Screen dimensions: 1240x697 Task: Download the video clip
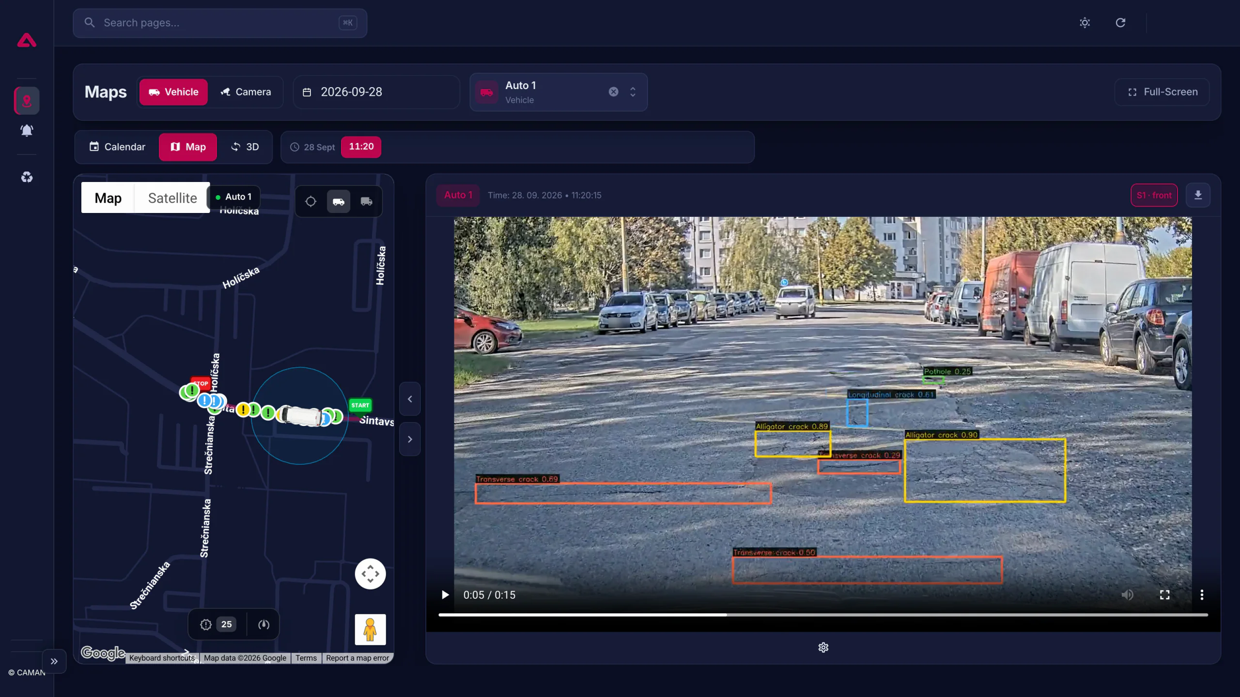click(x=1198, y=196)
